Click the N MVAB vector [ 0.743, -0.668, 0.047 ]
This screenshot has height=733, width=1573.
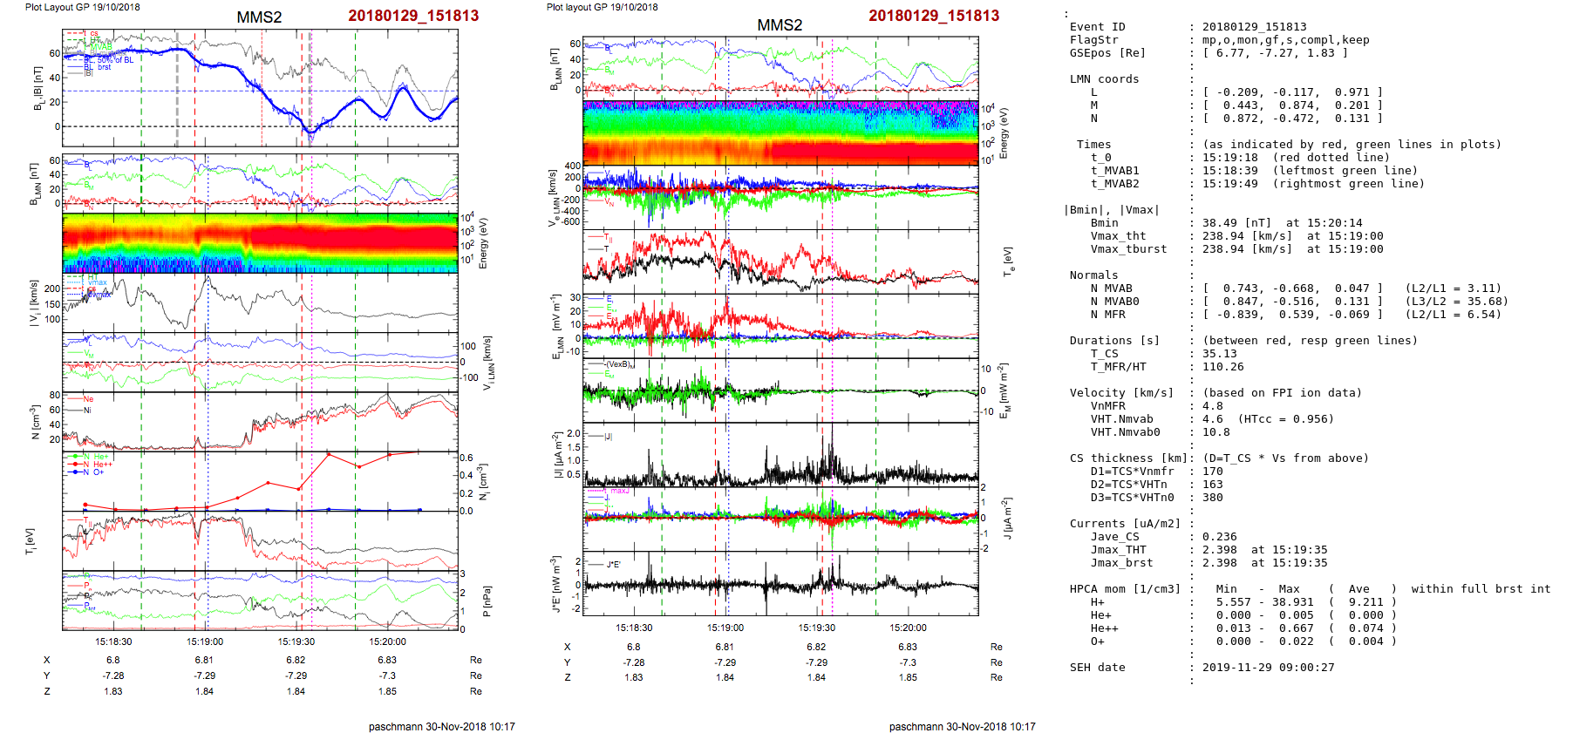tap(1293, 288)
